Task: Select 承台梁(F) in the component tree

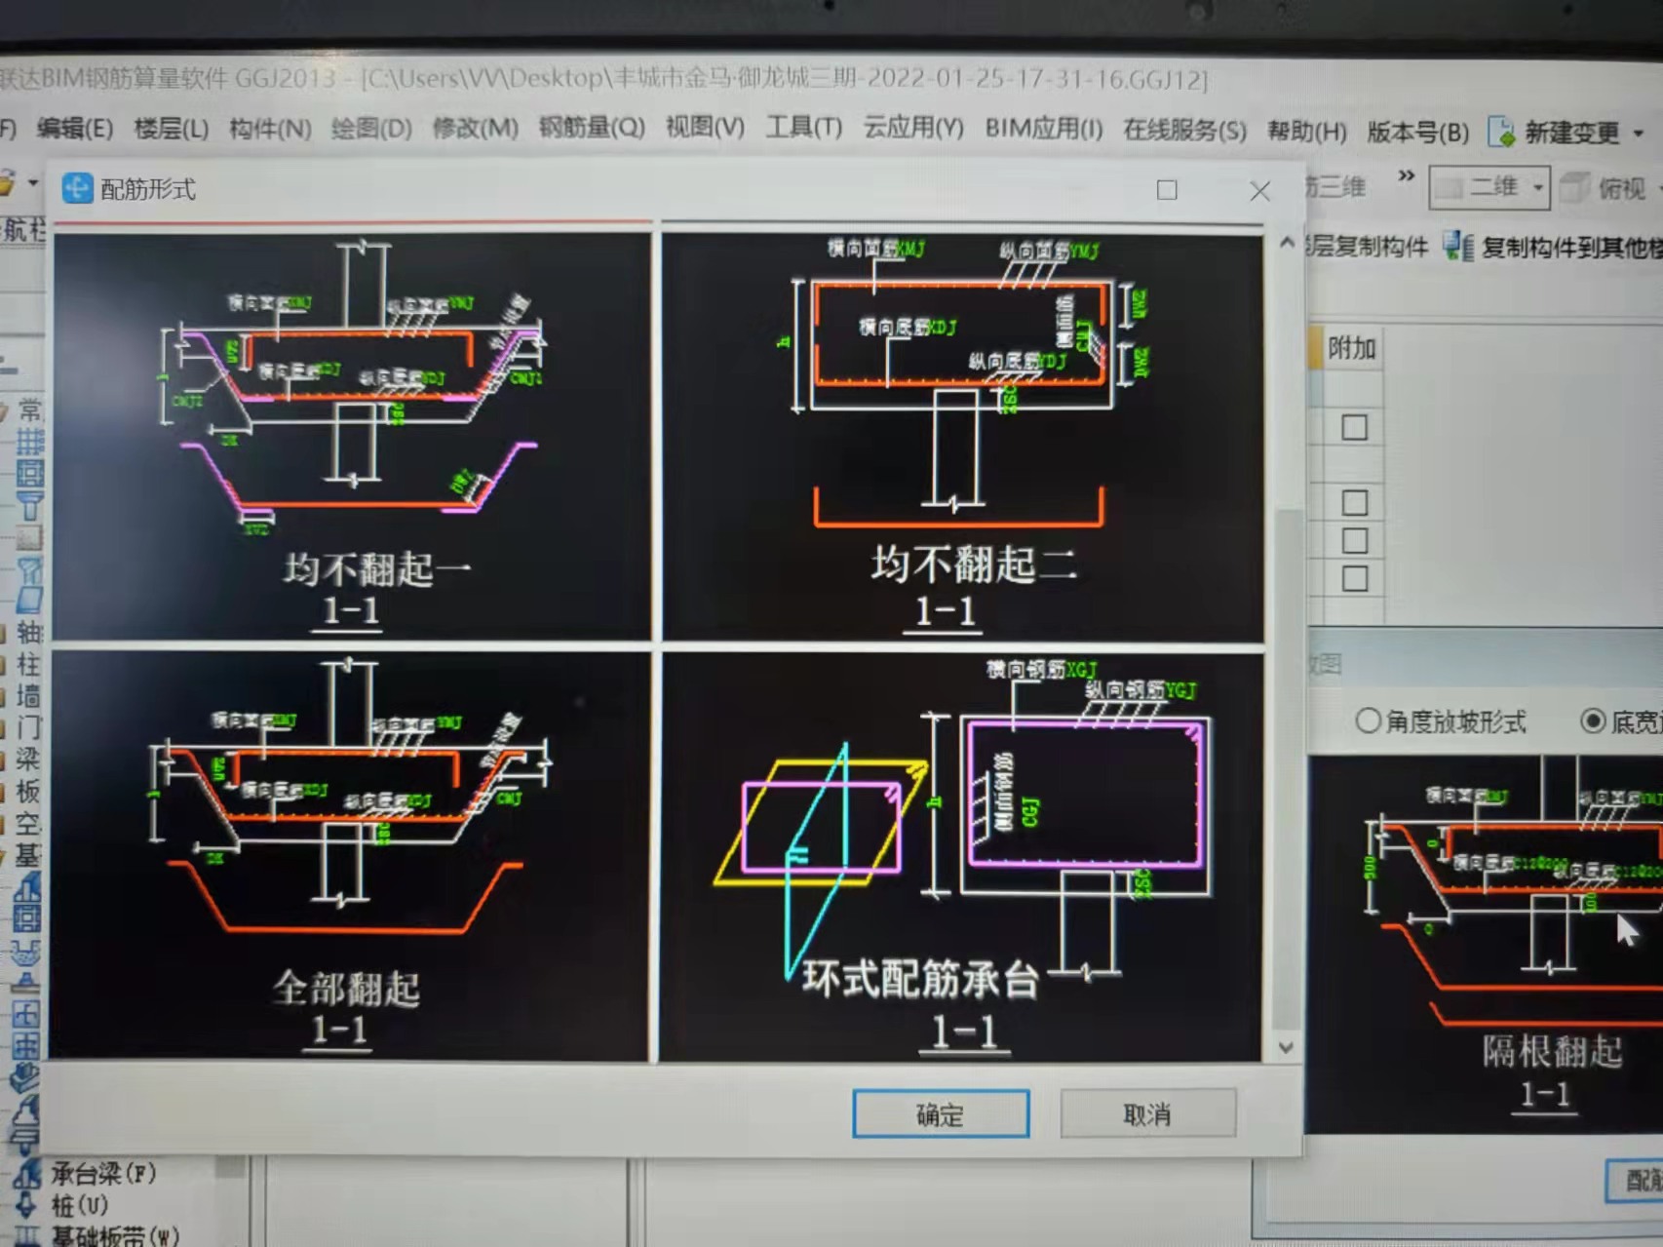Action: coord(103,1173)
